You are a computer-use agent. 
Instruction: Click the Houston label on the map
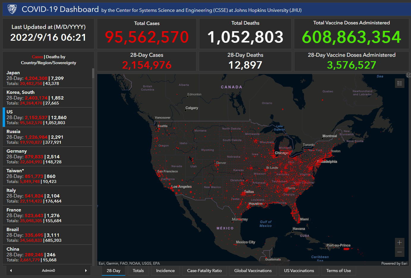point(256,204)
